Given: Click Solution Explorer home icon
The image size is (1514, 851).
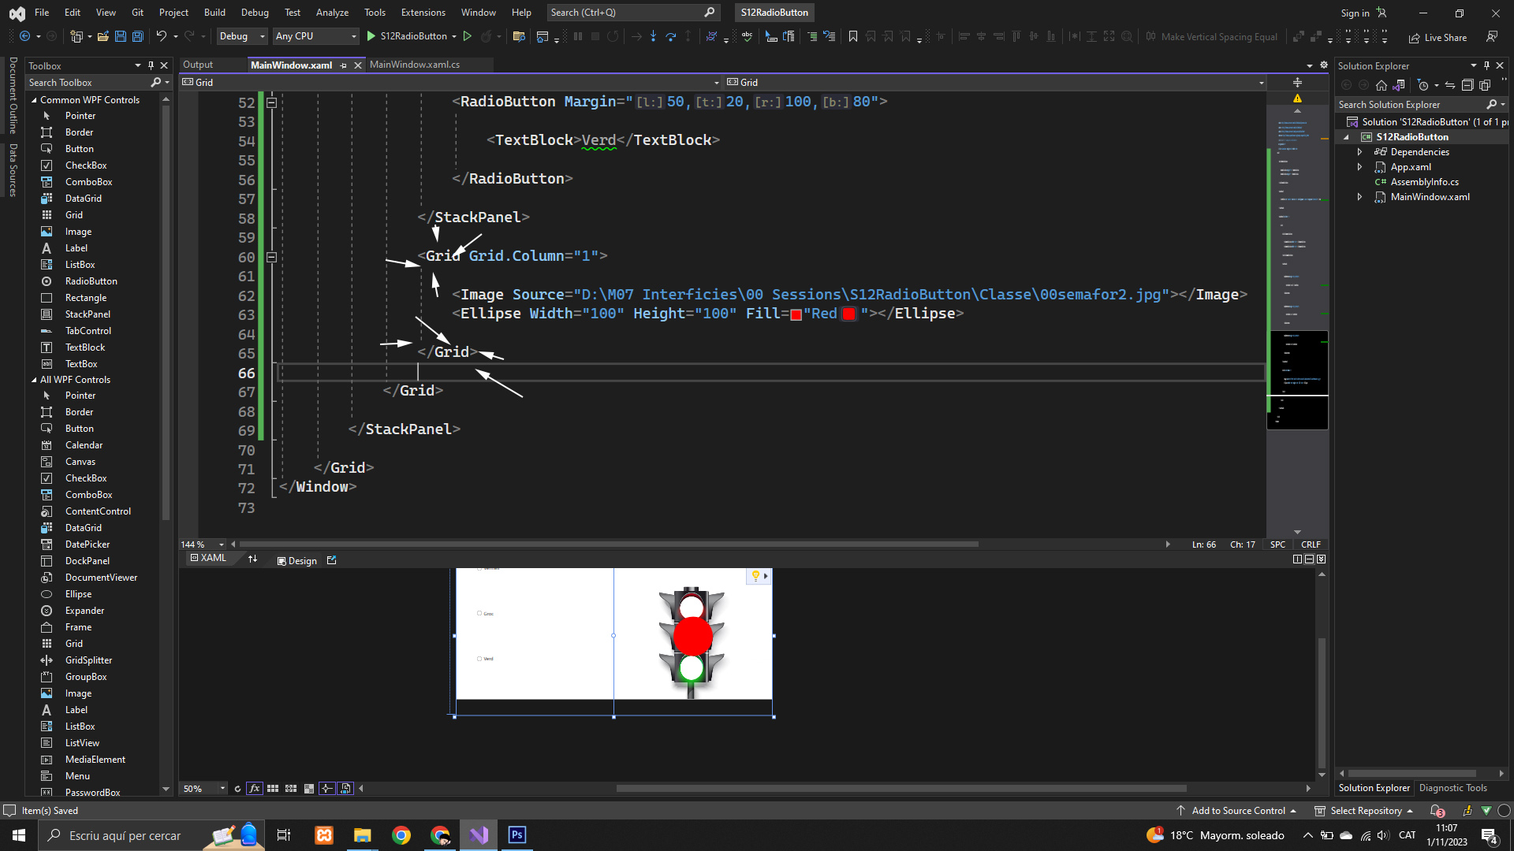Looking at the screenshot, I should [x=1381, y=85].
